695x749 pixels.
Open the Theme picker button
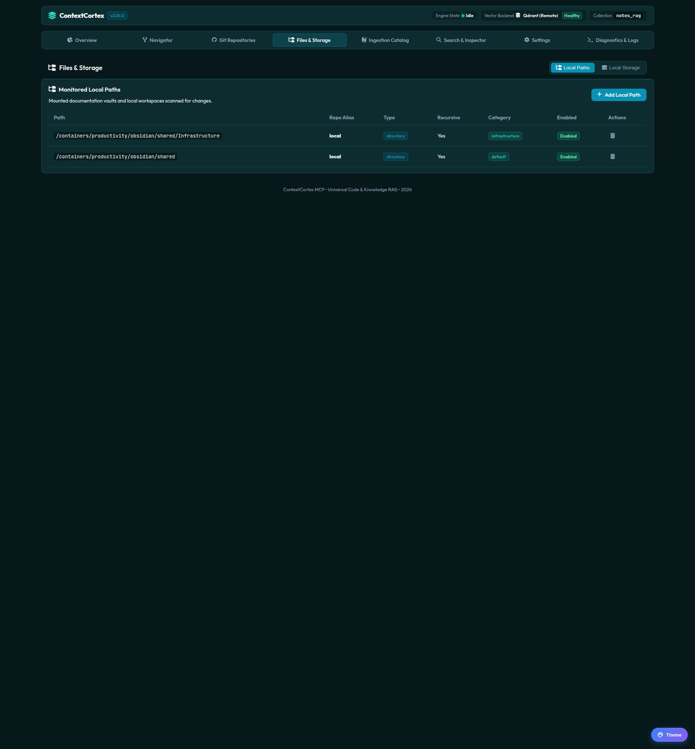pos(669,735)
